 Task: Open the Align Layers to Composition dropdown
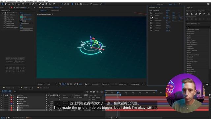click(x=203, y=11)
